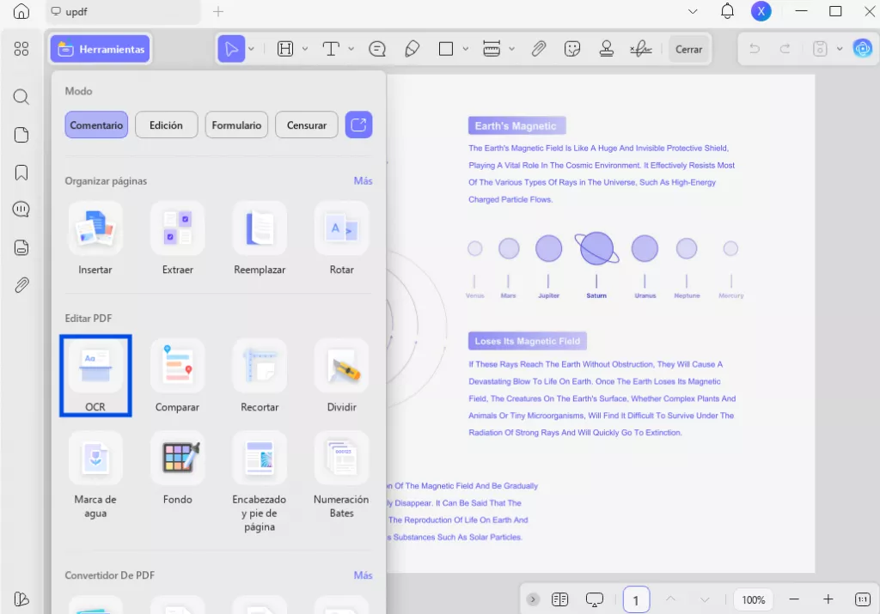Open the notifications bell
The image size is (880, 614).
[727, 11]
